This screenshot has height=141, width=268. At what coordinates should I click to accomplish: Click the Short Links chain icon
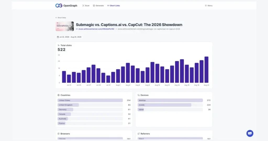(108, 6)
